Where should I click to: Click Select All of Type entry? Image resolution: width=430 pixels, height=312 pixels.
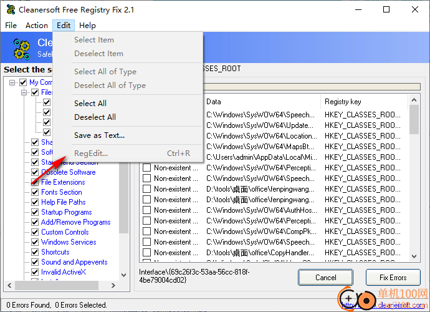point(128,71)
